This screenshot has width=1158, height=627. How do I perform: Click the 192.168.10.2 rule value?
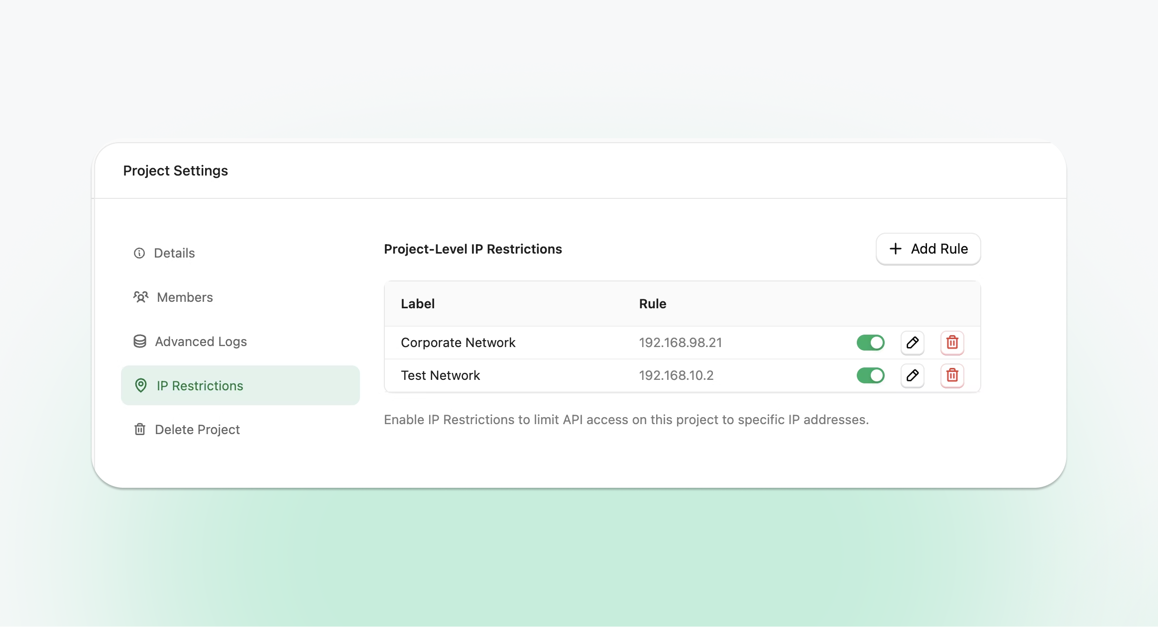(x=676, y=375)
